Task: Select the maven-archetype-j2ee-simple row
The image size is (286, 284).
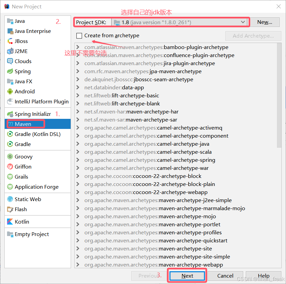Action: point(175,200)
